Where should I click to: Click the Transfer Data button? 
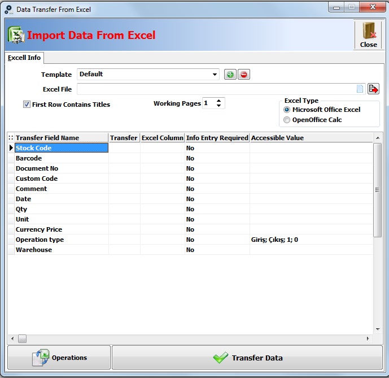247,358
